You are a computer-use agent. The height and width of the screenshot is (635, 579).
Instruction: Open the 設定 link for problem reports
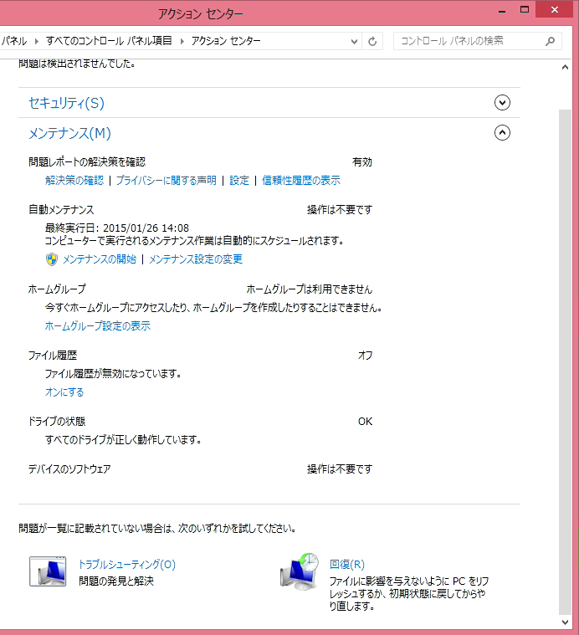click(239, 180)
